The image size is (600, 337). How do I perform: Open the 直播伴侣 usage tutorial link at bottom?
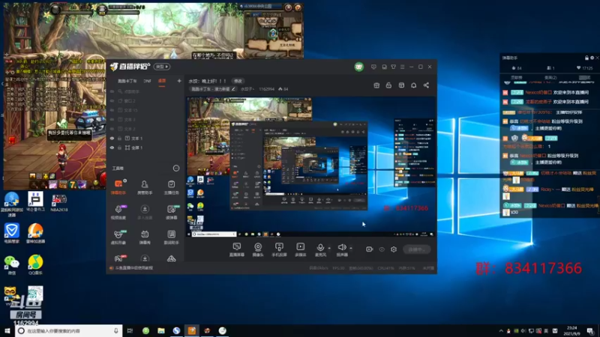pos(134,268)
